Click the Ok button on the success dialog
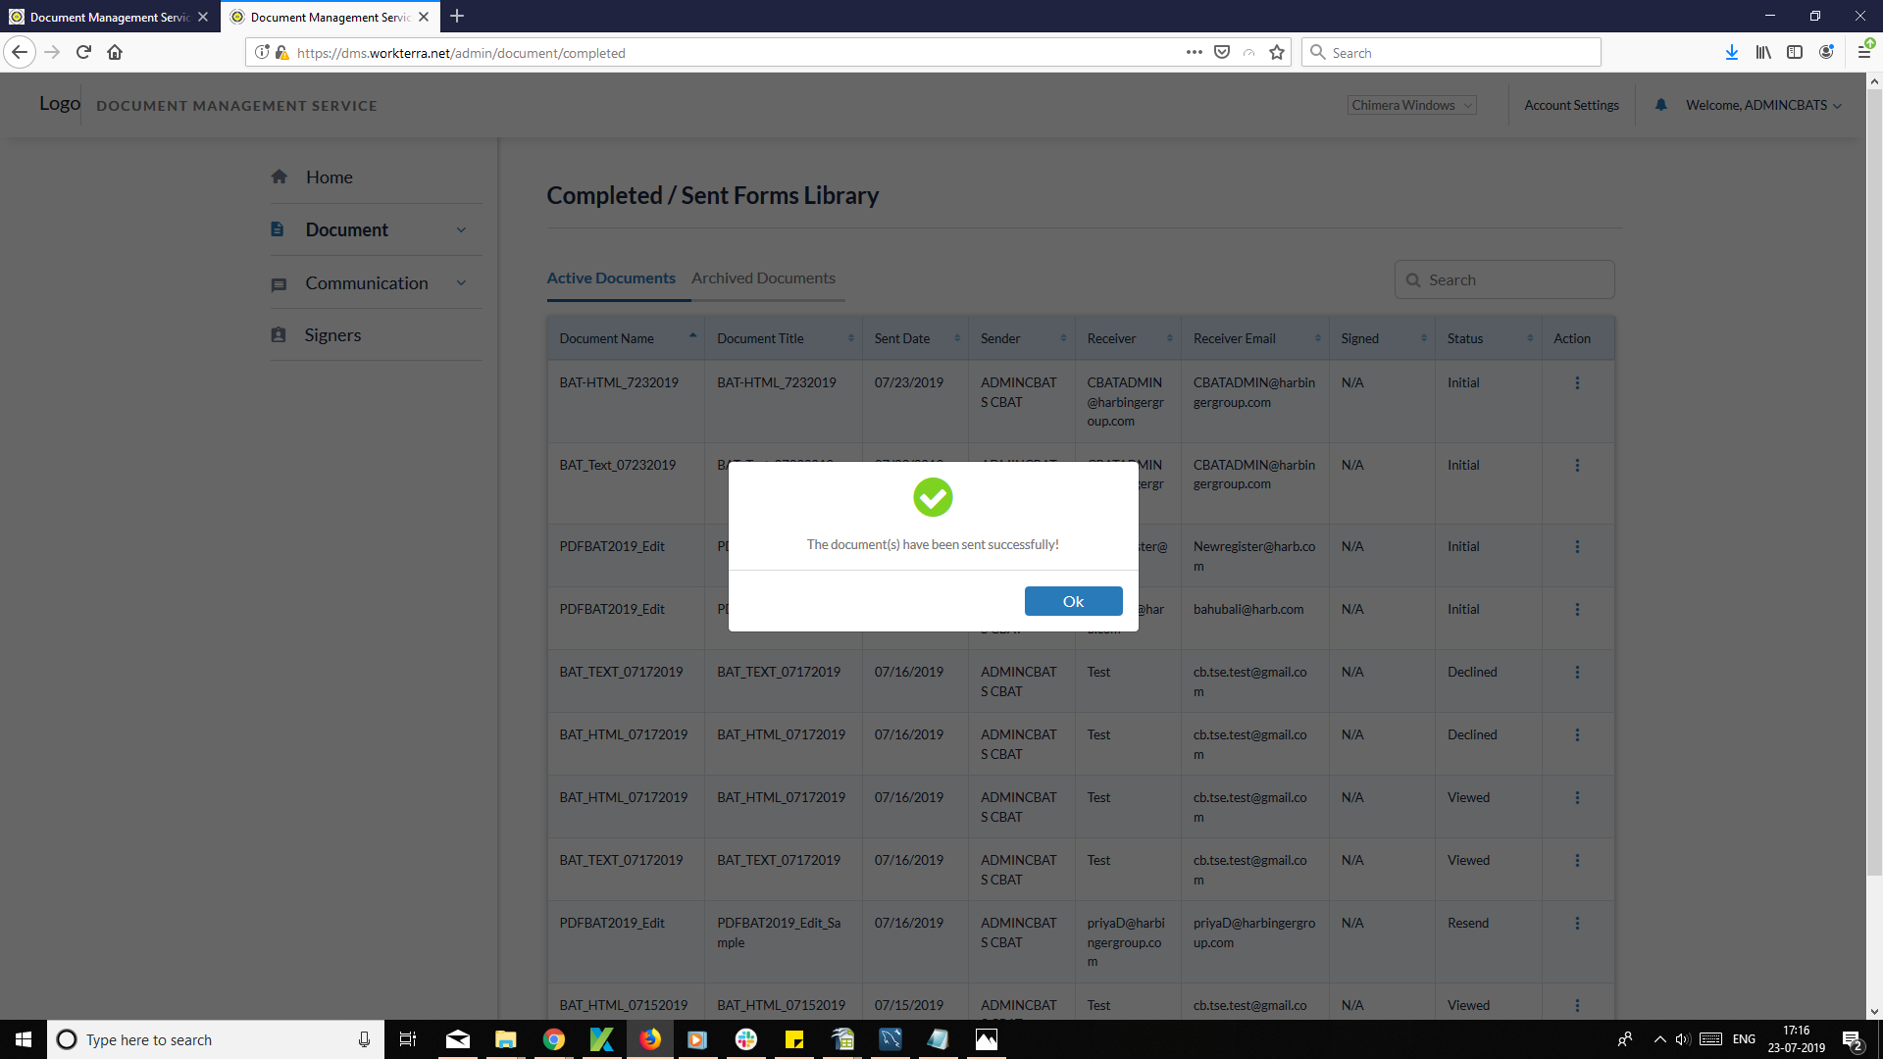The width and height of the screenshot is (1883, 1059). pyautogui.click(x=1073, y=601)
